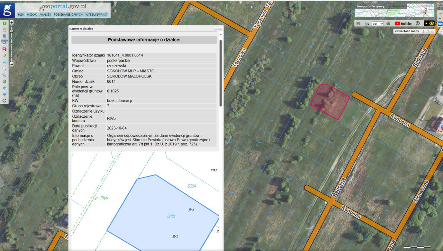The width and height of the screenshot is (443, 251).
Task: Click the highlighted red parcel on map
Action: [x=329, y=101]
